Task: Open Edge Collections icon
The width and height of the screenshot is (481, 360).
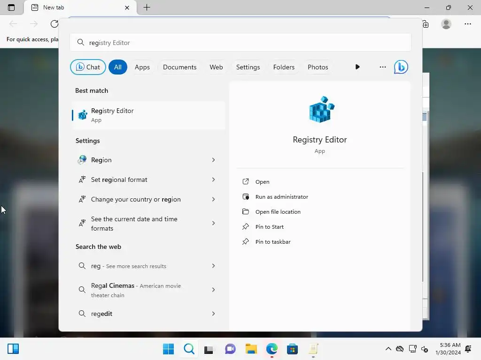Action: tap(426, 24)
